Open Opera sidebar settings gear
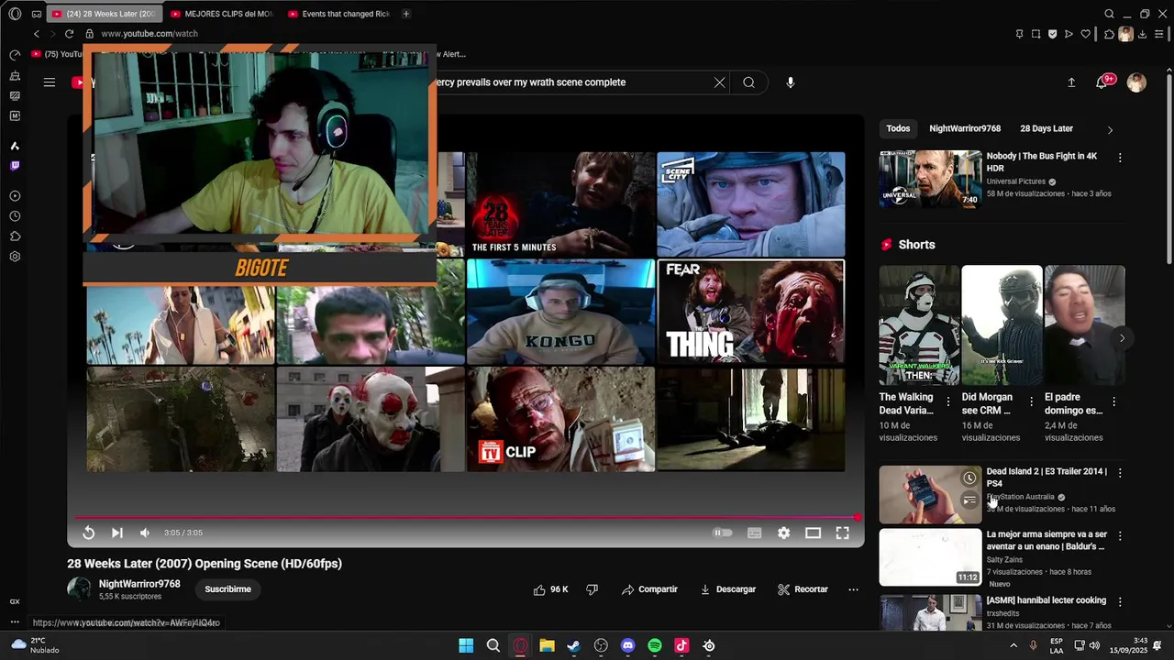 15,257
